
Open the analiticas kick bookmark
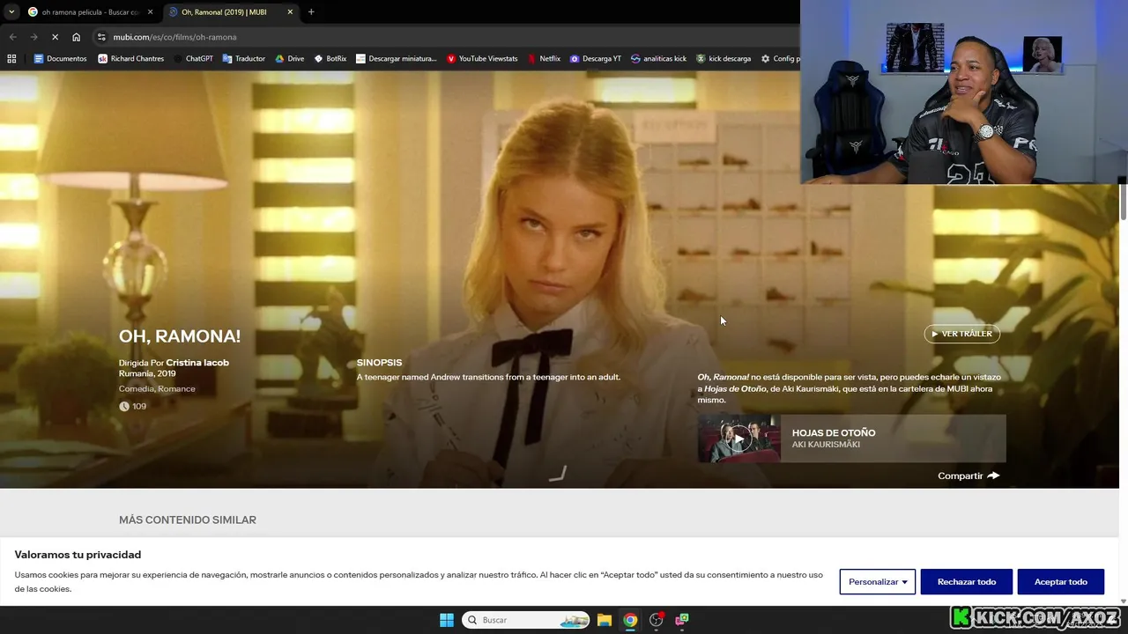658,59
